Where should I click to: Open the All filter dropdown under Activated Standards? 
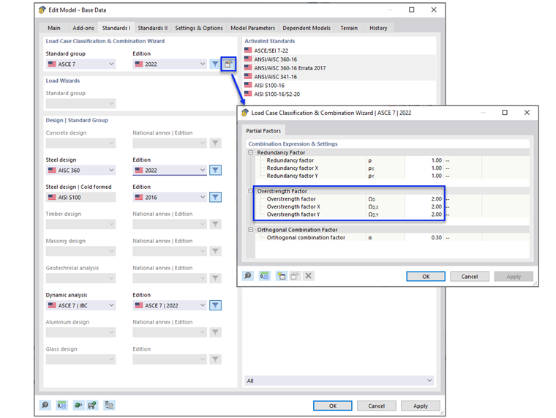coord(339,381)
